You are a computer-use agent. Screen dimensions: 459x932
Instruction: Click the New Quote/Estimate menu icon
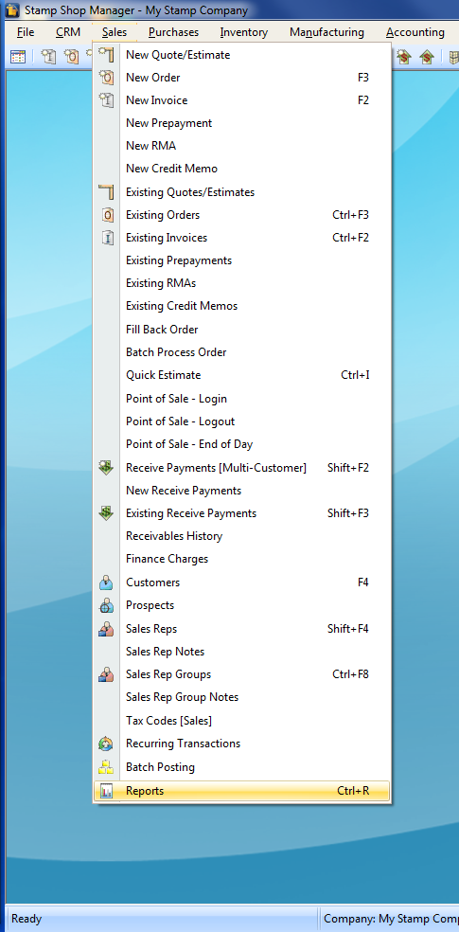[106, 55]
